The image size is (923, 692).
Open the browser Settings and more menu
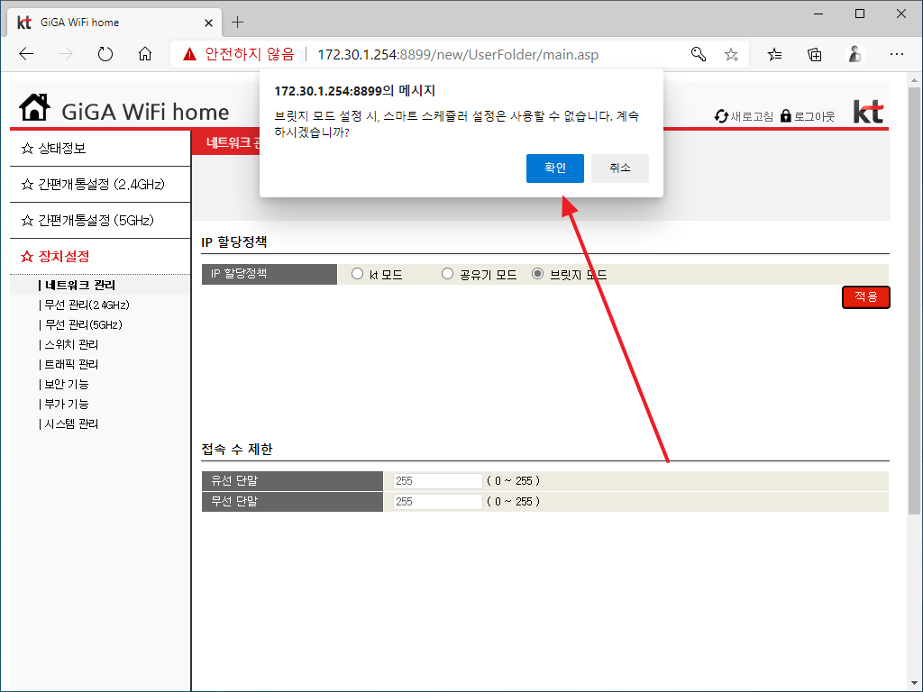pyautogui.click(x=897, y=55)
